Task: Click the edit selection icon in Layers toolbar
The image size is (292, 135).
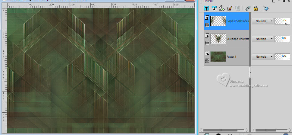Action: (x=230, y=8)
